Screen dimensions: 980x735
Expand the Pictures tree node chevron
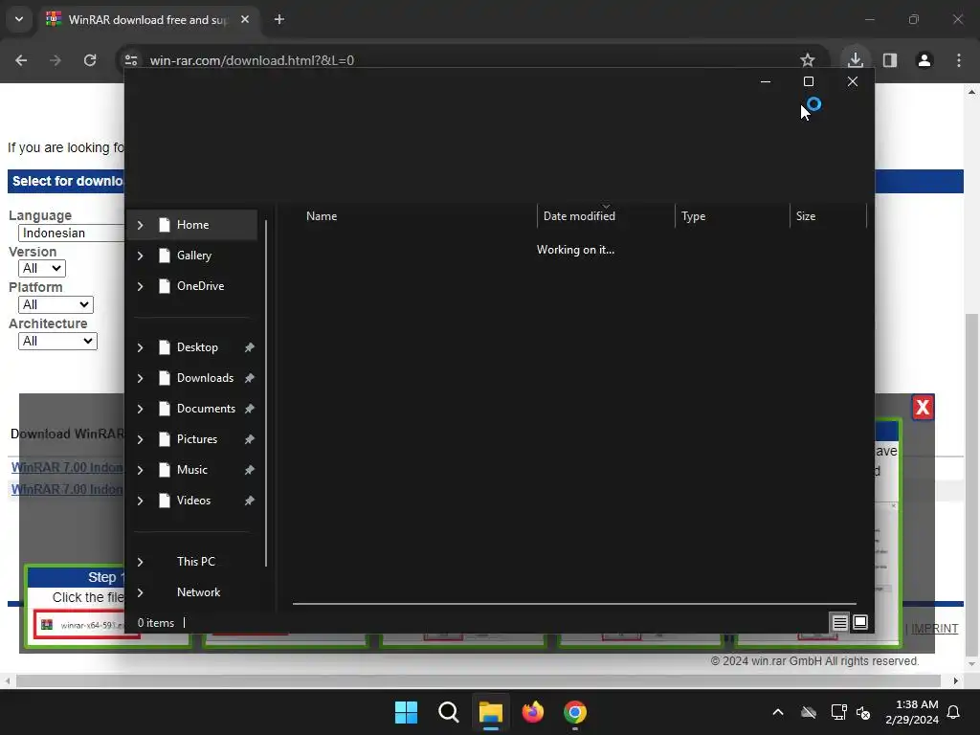tap(140, 439)
